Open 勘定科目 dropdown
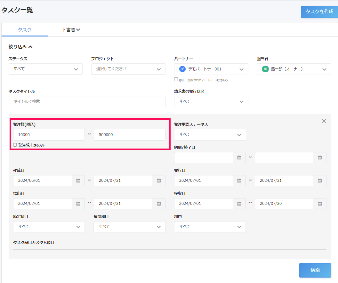Viewport: 338px width, 283px height. (x=49, y=227)
